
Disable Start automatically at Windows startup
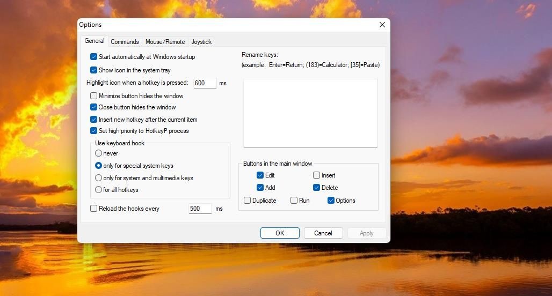[93, 57]
